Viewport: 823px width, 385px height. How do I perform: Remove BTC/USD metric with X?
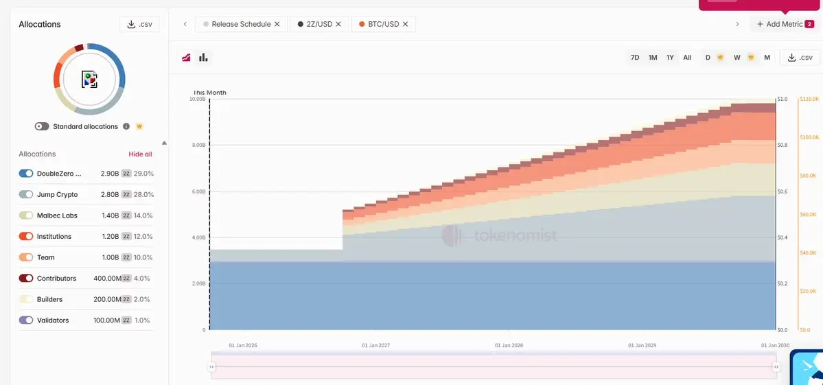click(x=405, y=24)
